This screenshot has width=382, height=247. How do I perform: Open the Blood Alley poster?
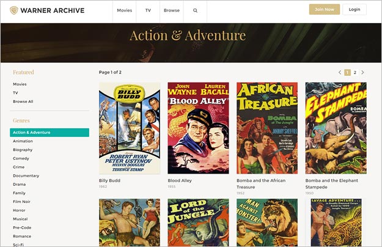tap(198, 128)
